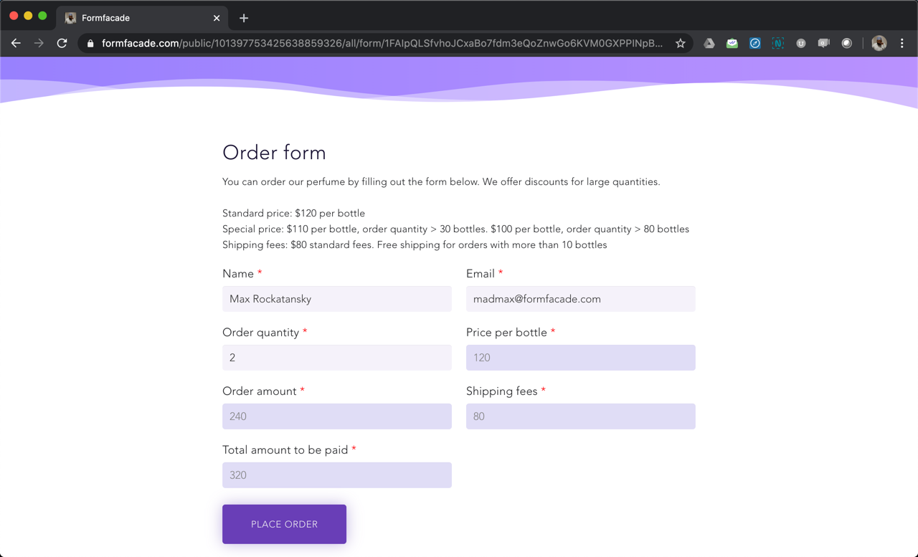Screen dimensions: 918x557
Task: Click into the Name input field
Action: point(336,299)
